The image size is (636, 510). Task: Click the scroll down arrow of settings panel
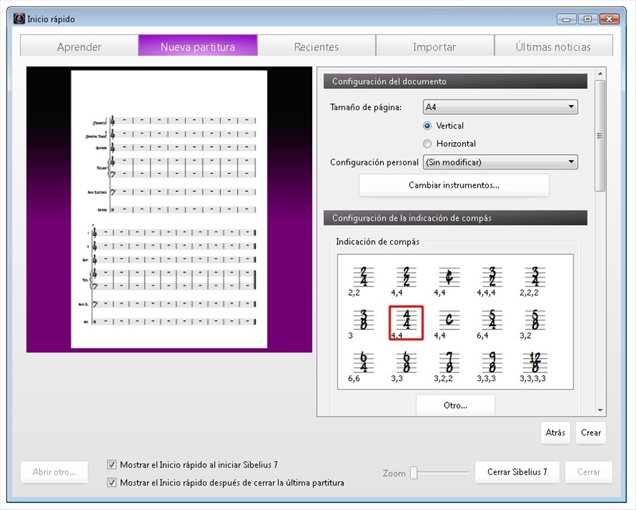pyautogui.click(x=600, y=410)
